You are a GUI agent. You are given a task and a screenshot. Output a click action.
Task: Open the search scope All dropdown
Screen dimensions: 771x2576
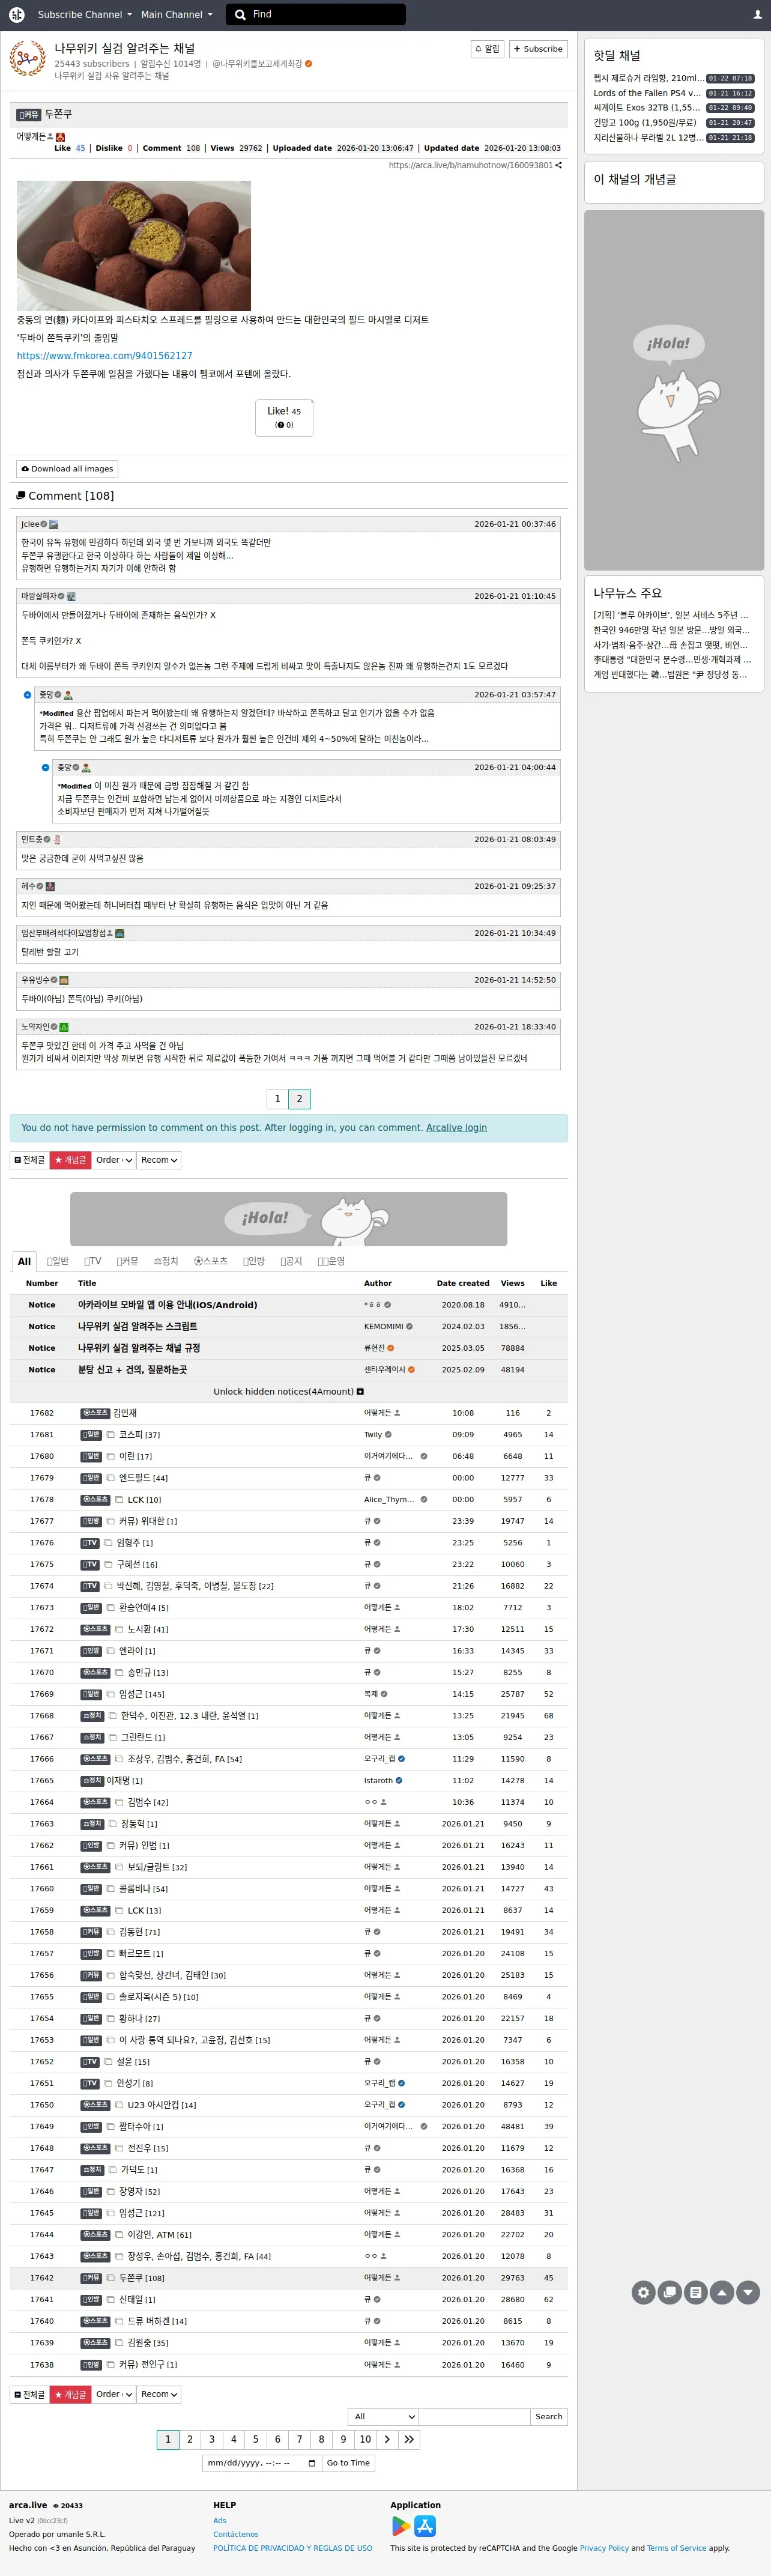(x=382, y=2416)
